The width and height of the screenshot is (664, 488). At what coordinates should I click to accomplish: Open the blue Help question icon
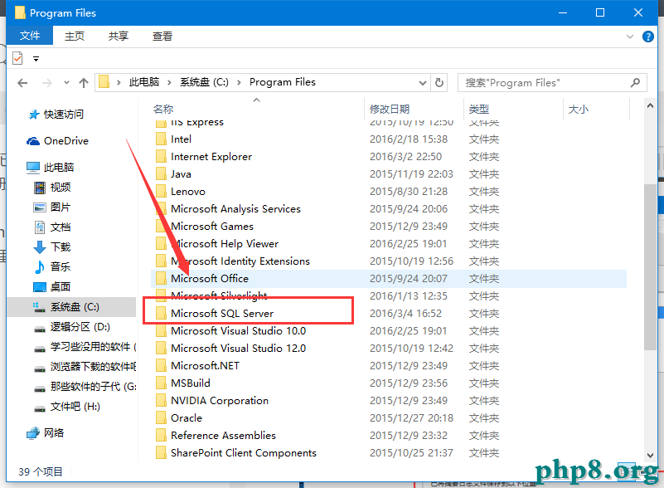[x=648, y=37]
